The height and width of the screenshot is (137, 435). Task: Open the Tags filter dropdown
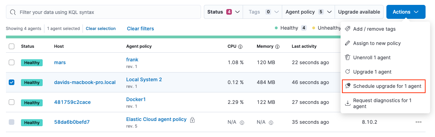(x=262, y=12)
